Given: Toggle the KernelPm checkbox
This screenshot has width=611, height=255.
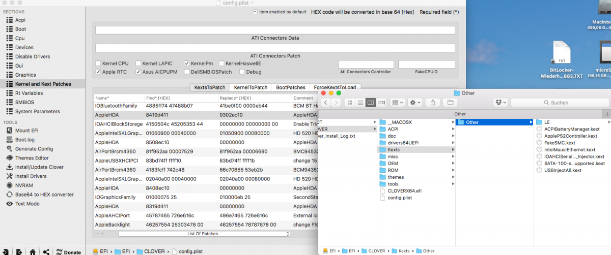Looking at the screenshot, I should tap(187, 63).
